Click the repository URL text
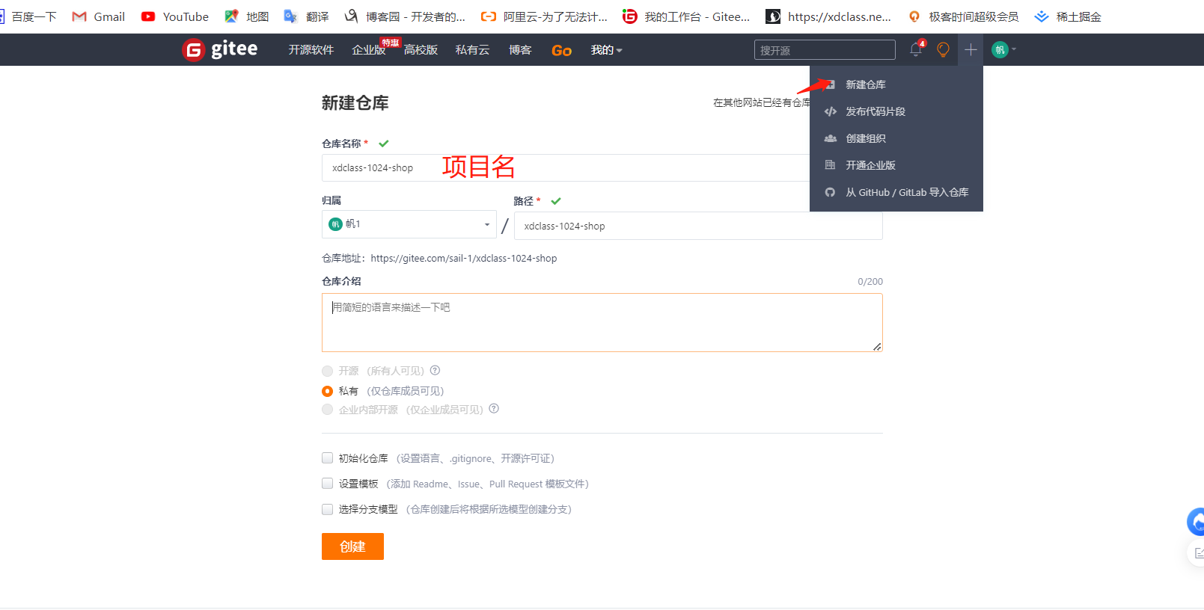This screenshot has height=610, width=1204. click(464, 258)
